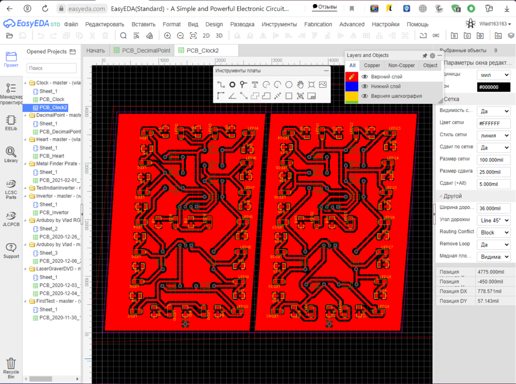
Task: Open the Fabrication menu
Action: (318, 24)
